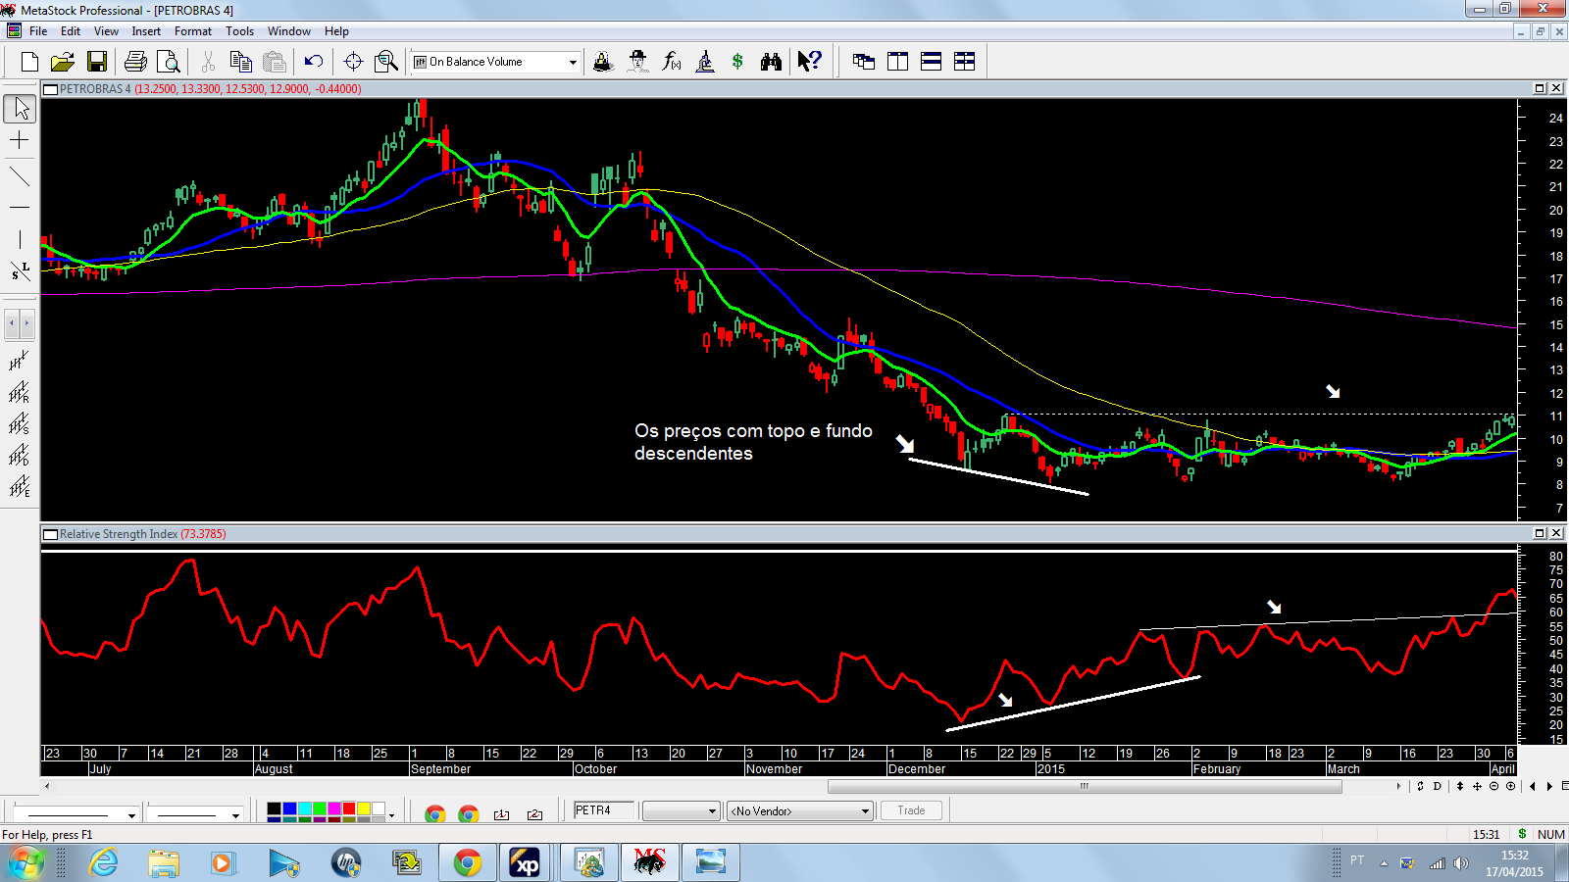Click the PETR4 symbol input field
Viewport: 1569px width, 882px height.
click(604, 810)
